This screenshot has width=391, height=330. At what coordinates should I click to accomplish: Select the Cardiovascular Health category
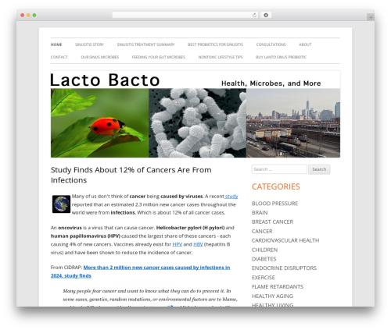(x=285, y=240)
